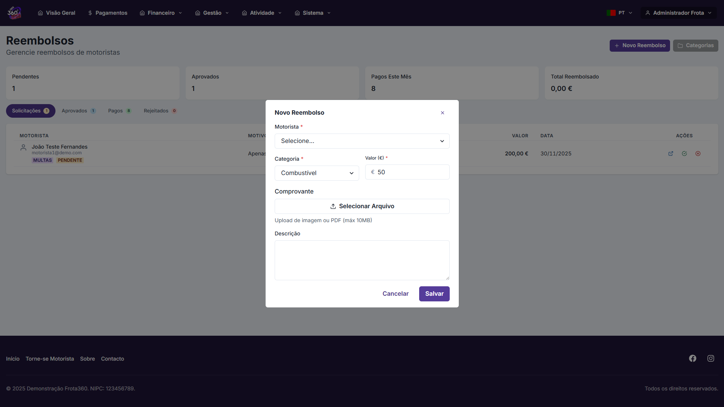The height and width of the screenshot is (407, 724).
Task: Expand the Motorista select dropdown
Action: click(362, 141)
